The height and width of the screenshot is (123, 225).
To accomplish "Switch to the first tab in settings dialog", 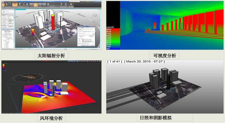I will pos(80,28).
